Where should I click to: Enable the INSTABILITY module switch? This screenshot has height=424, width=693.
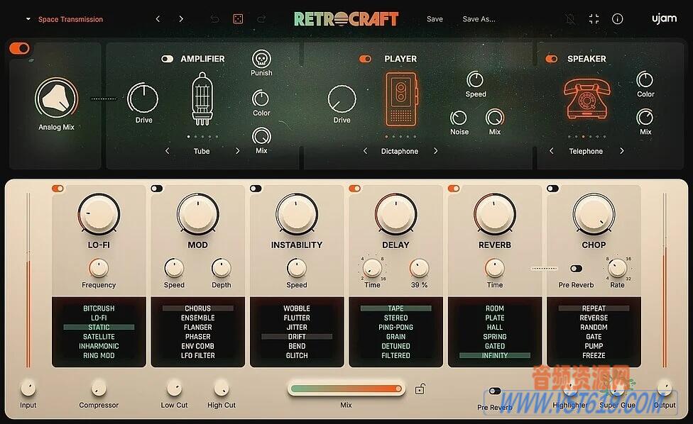tap(256, 189)
